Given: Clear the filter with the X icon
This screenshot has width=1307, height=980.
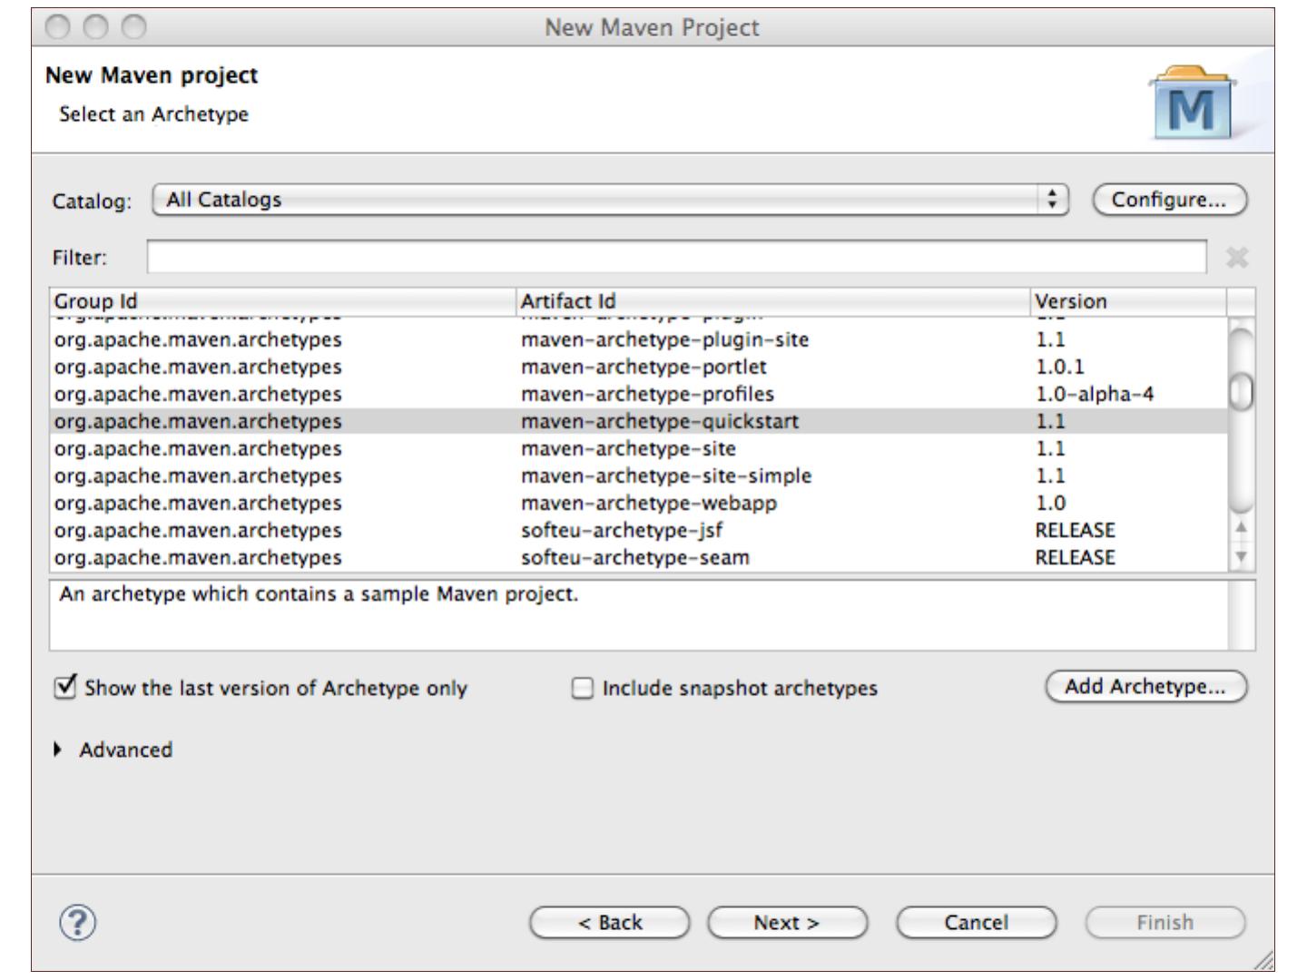Looking at the screenshot, I should (1236, 259).
